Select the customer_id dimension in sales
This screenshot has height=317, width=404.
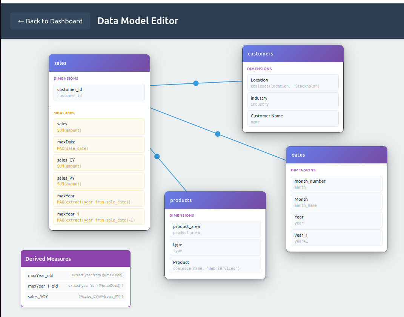pyautogui.click(x=99, y=92)
